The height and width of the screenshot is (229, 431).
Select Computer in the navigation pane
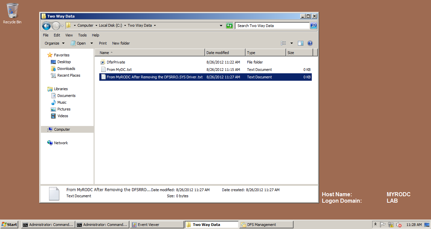(67, 129)
